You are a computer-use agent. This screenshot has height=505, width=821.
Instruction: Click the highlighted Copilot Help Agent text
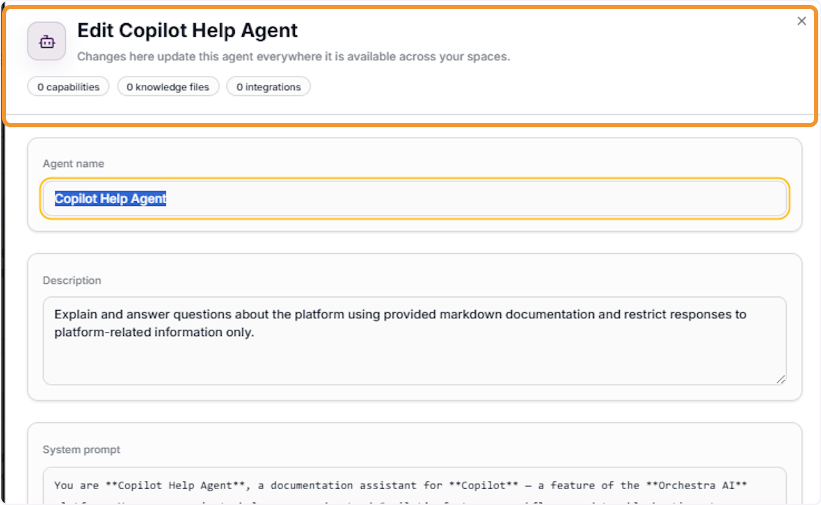pyautogui.click(x=111, y=198)
